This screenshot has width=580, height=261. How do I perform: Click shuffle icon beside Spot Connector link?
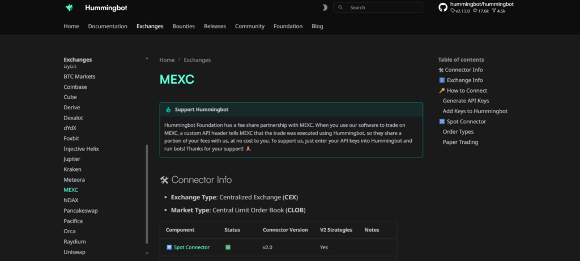coord(169,247)
